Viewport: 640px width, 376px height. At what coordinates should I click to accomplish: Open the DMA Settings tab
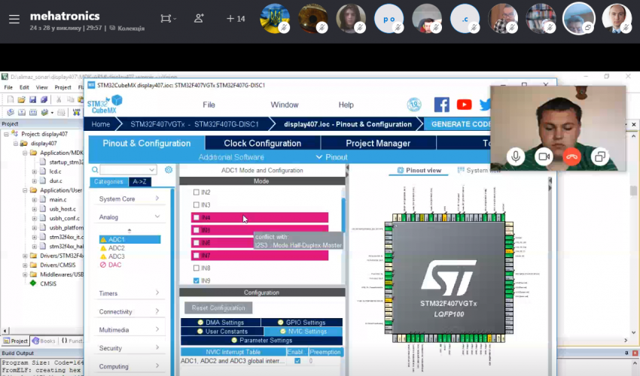point(221,323)
